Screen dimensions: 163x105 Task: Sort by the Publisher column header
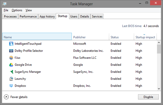click(x=90, y=37)
